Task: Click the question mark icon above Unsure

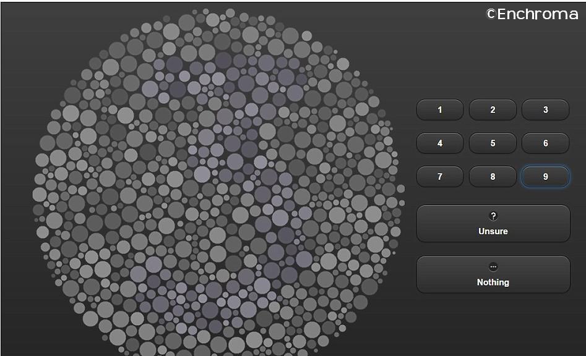Action: pos(493,216)
